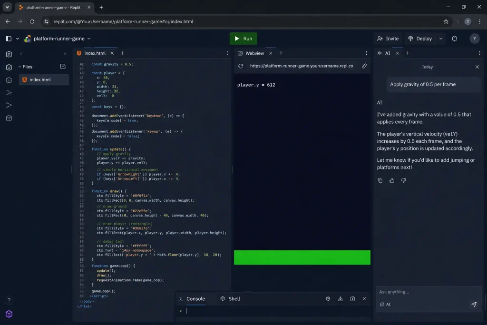Close the index.html editor tab

click(112, 53)
